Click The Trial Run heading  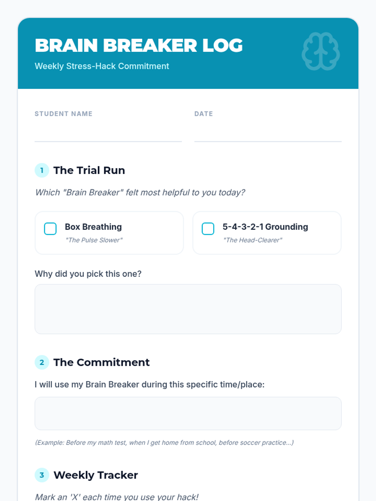click(x=89, y=170)
